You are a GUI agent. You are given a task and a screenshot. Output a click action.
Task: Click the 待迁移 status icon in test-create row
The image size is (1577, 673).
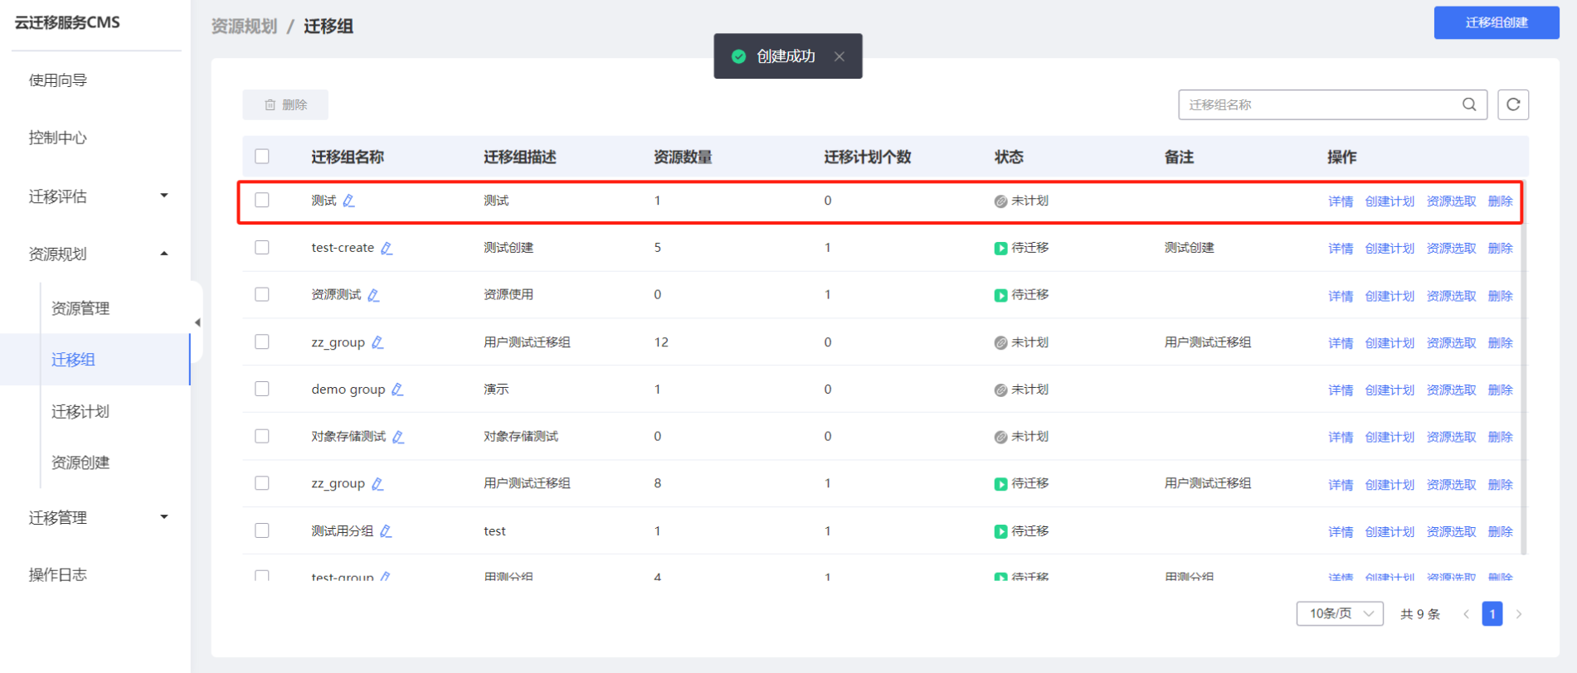click(1000, 249)
